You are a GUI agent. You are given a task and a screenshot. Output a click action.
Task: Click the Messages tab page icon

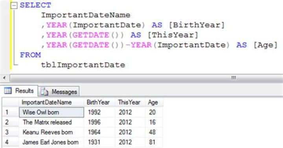(44, 92)
